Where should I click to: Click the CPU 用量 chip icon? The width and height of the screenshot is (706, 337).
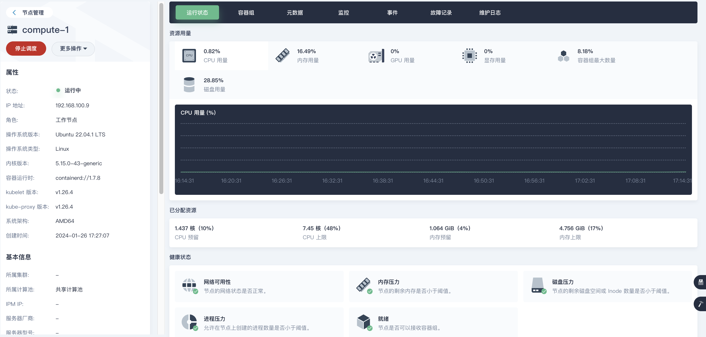(189, 56)
